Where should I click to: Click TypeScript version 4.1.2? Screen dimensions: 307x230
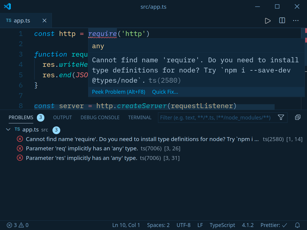click(x=248, y=225)
